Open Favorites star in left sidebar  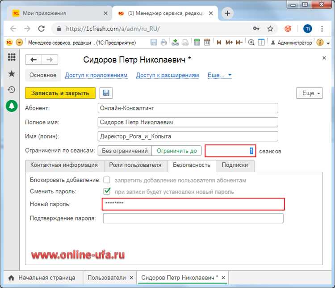pos(12,74)
